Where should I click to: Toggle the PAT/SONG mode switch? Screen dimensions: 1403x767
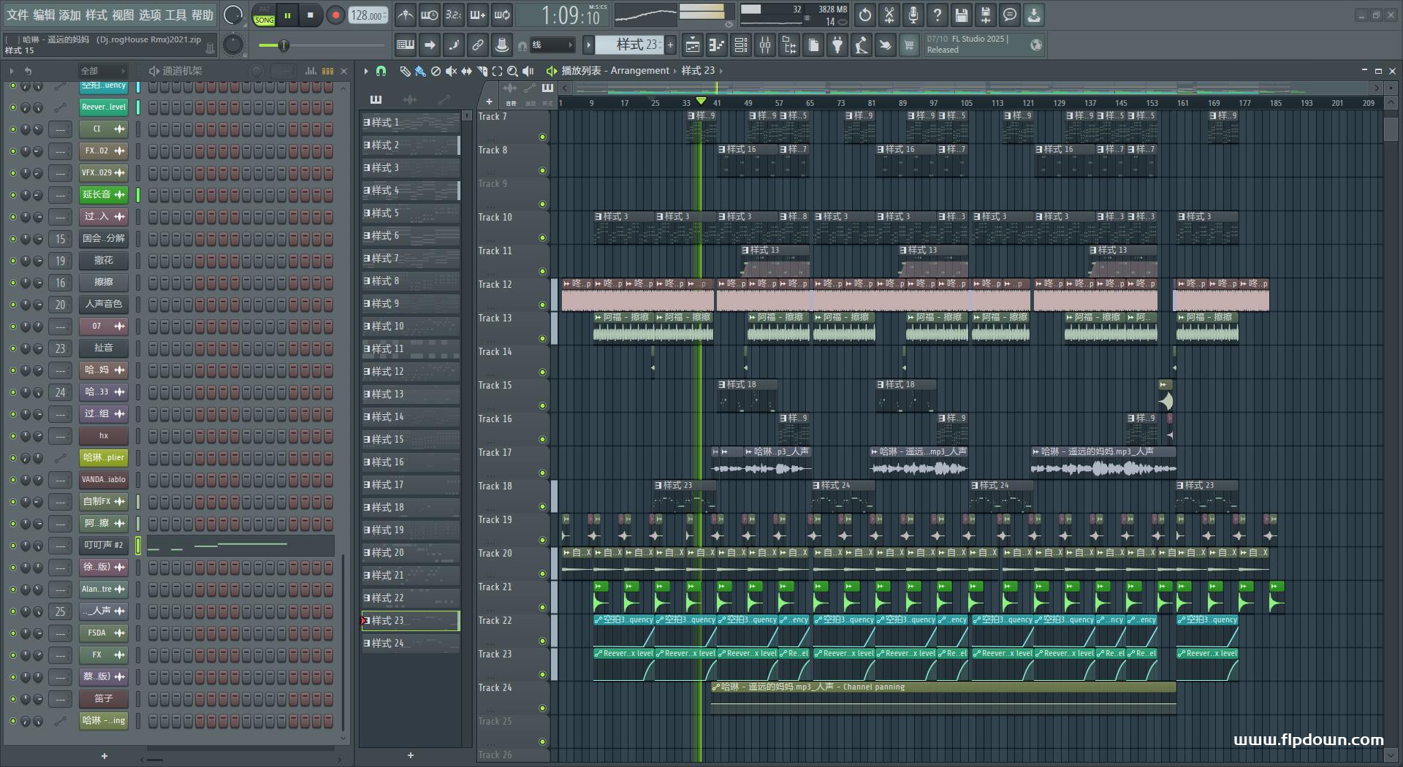coord(264,15)
